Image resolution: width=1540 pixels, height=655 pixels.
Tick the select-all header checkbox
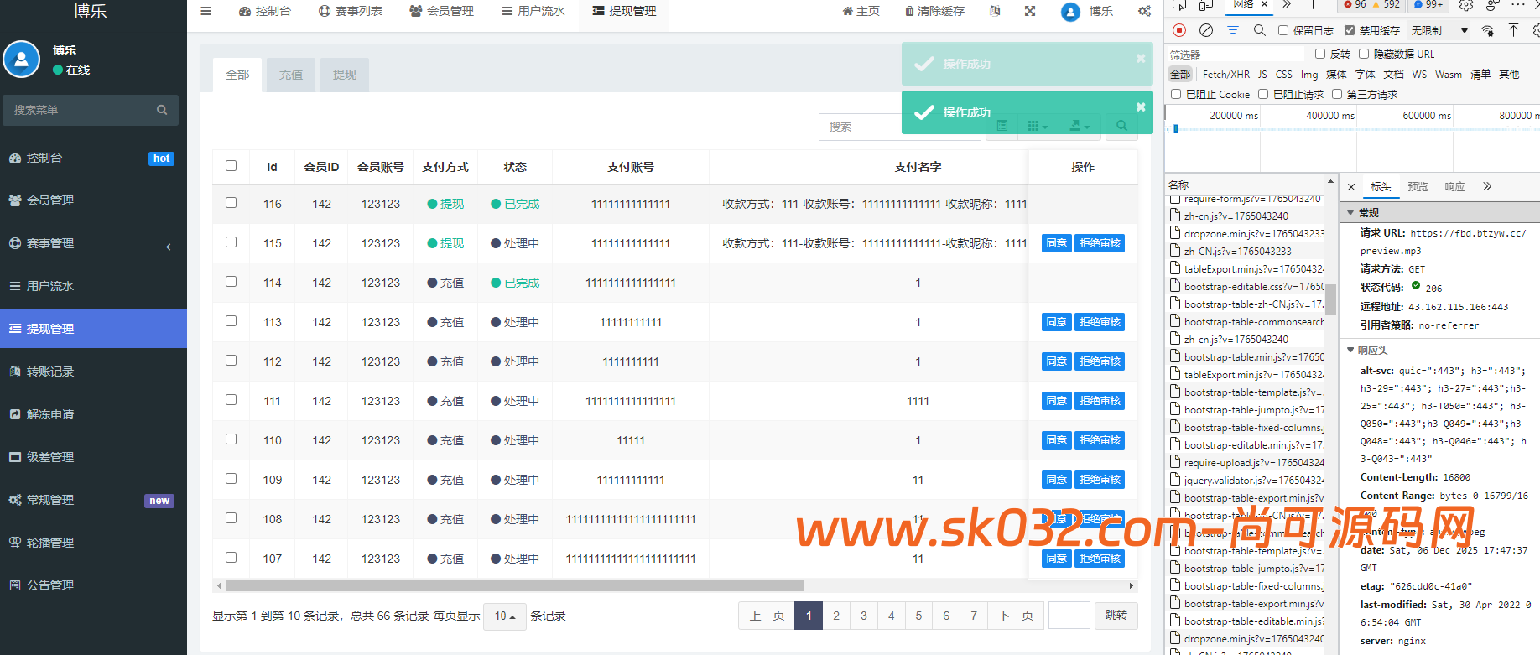[231, 166]
